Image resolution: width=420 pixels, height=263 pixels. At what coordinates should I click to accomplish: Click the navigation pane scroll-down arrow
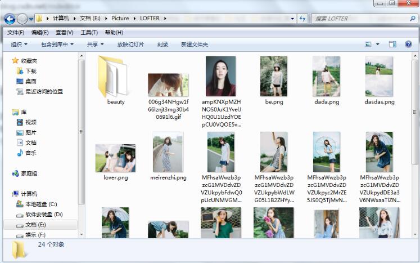tap(82, 234)
